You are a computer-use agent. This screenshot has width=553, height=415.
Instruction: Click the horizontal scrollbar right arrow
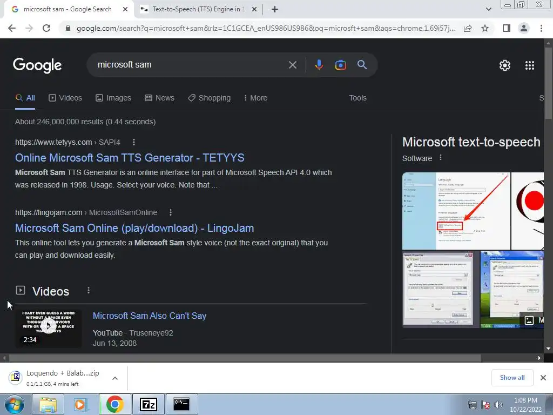click(x=539, y=358)
